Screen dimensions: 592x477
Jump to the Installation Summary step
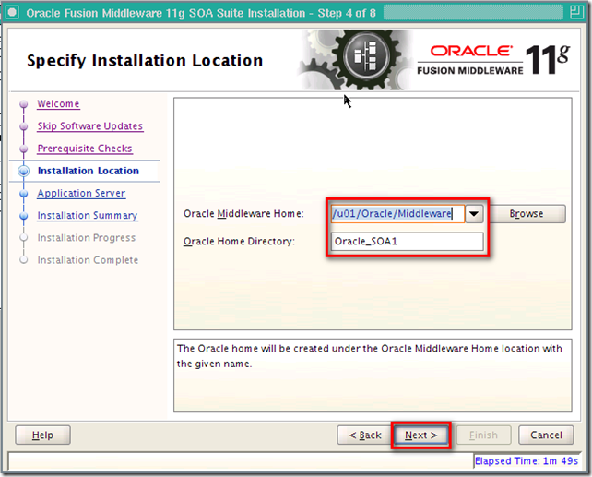(x=88, y=215)
